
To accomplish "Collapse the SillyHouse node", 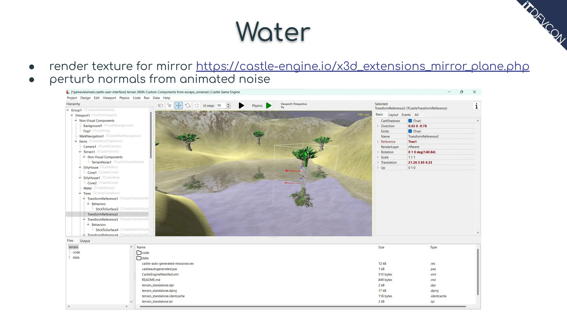I will point(80,167).
